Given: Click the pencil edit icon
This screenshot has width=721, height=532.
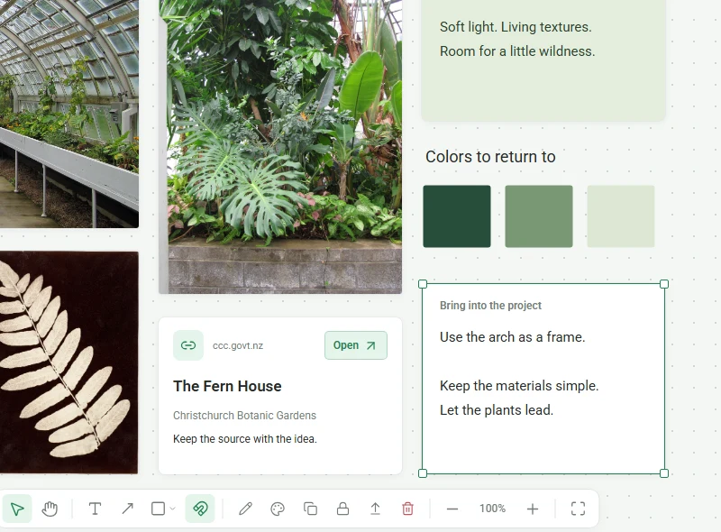Looking at the screenshot, I should coord(245,509).
